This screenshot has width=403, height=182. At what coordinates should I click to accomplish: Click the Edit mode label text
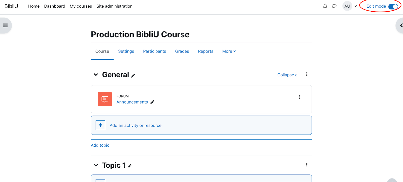376,6
